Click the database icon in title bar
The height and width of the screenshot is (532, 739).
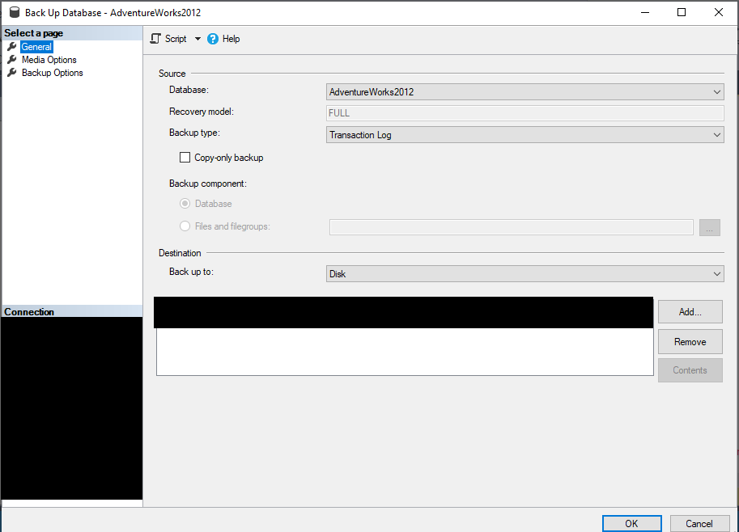15,12
